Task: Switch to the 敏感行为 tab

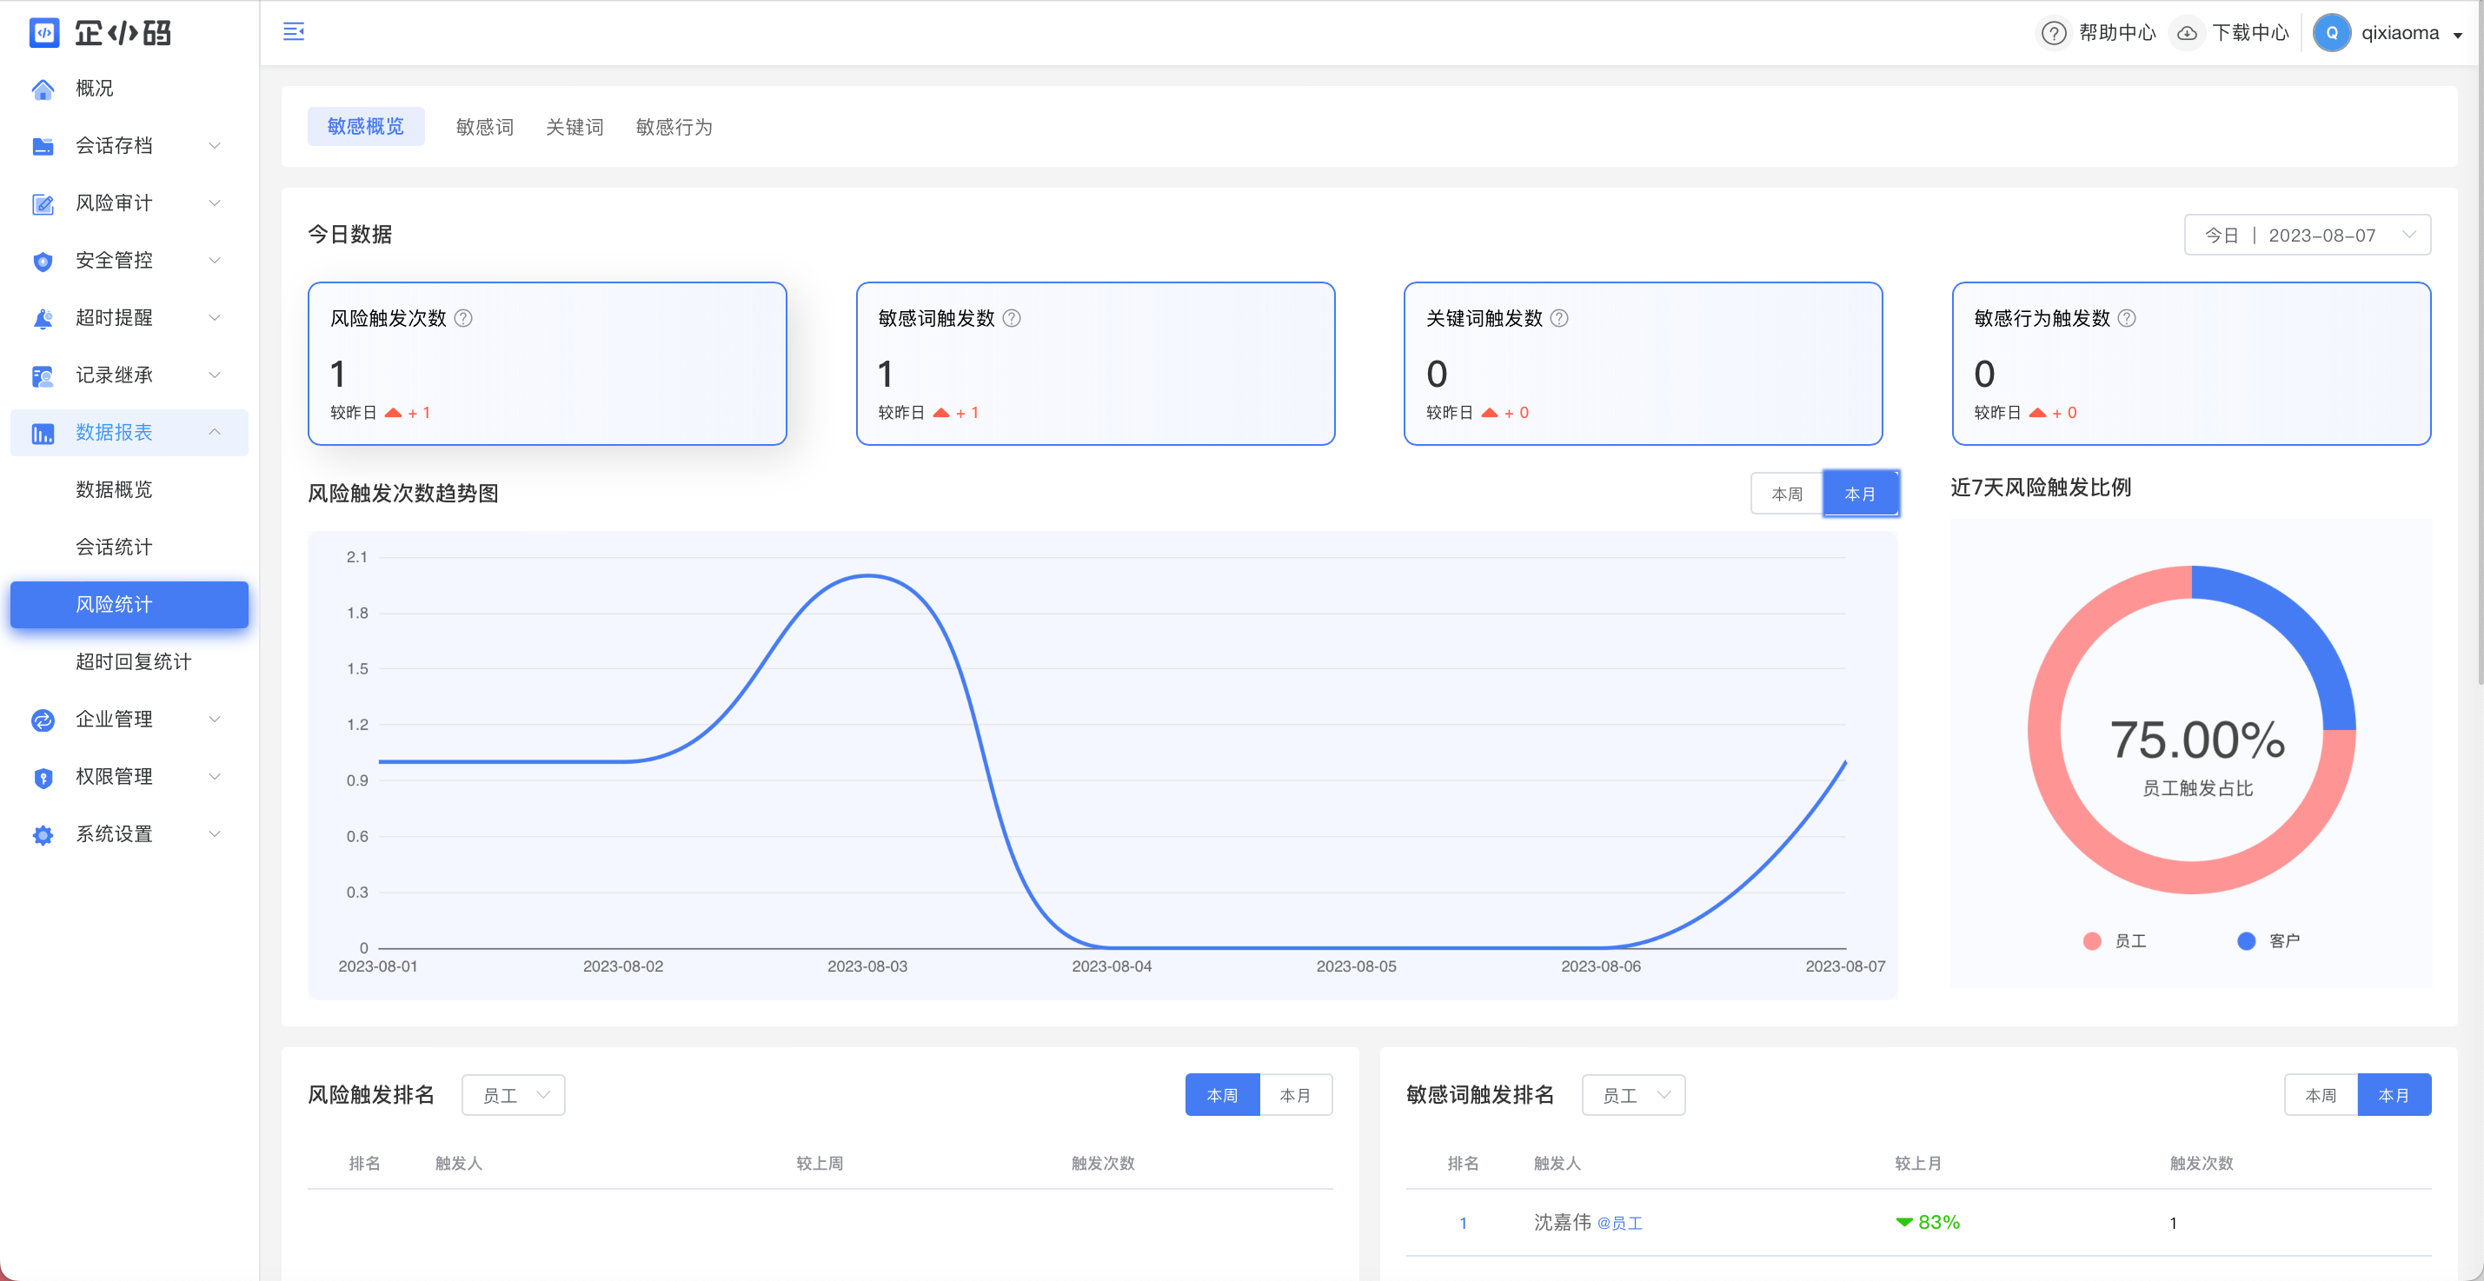Action: (674, 127)
